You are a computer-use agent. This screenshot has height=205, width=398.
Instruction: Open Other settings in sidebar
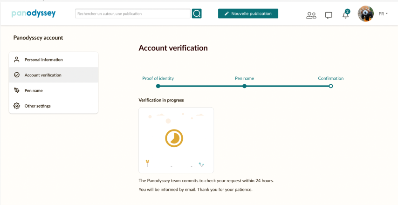pyautogui.click(x=54, y=106)
